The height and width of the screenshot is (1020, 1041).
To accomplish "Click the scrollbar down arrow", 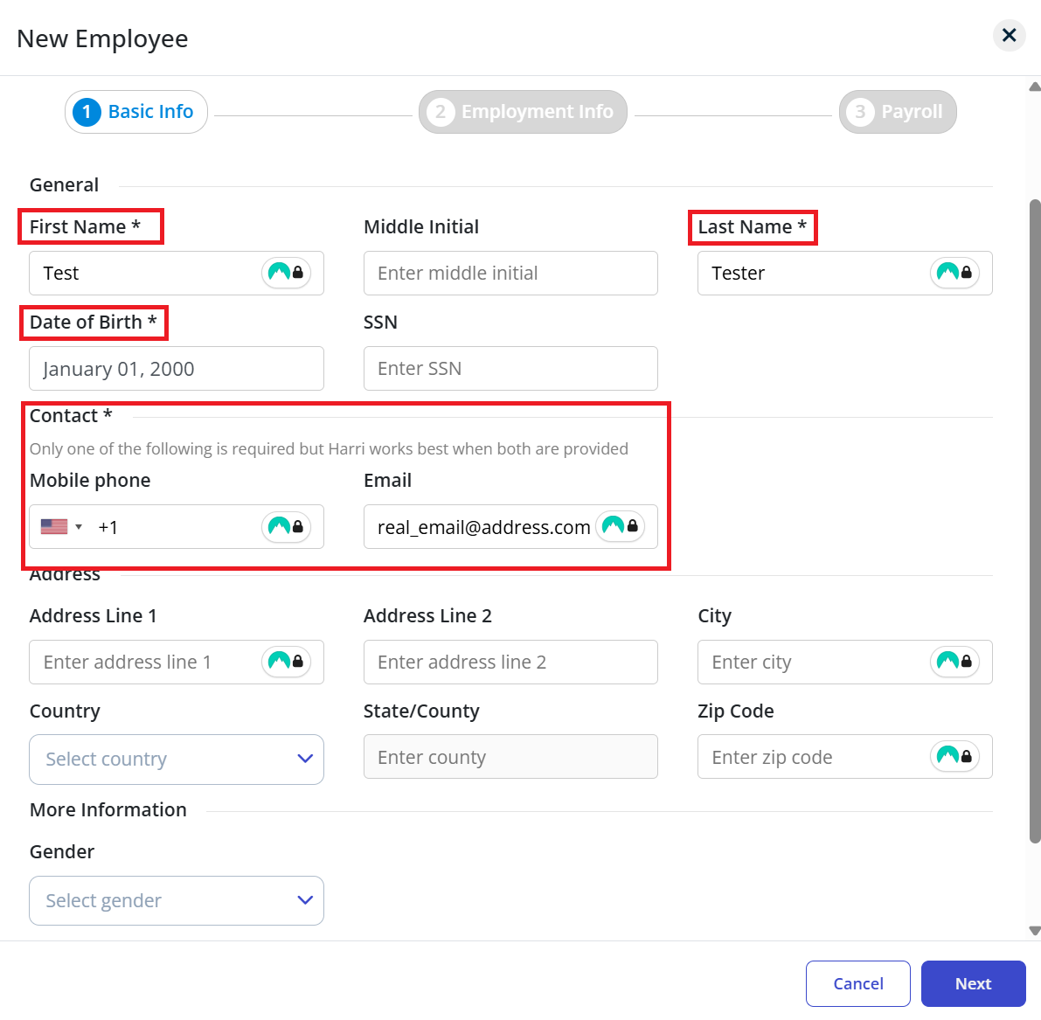I will tap(1034, 930).
